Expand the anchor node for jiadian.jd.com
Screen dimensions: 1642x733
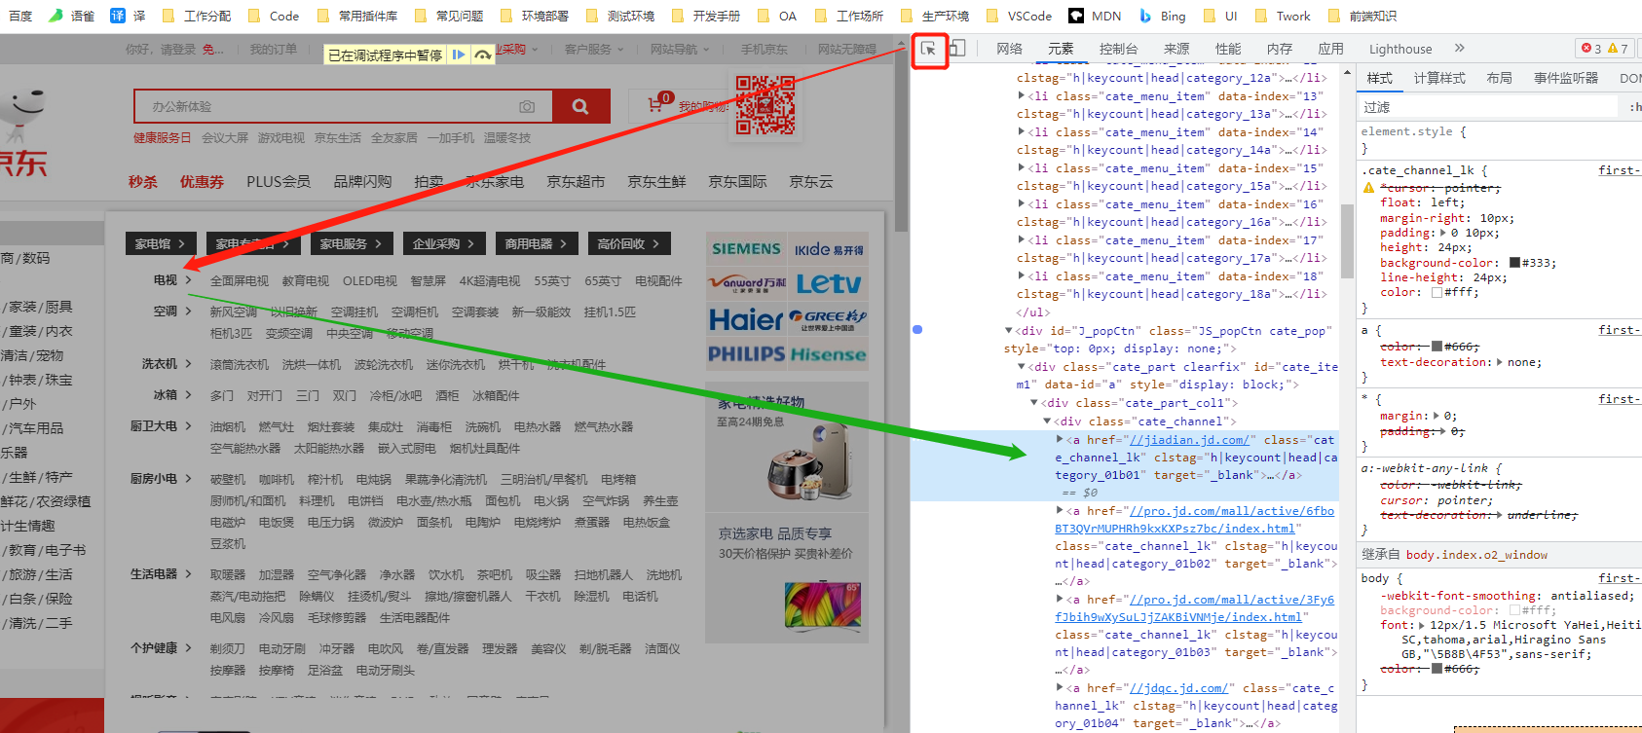click(x=1060, y=440)
